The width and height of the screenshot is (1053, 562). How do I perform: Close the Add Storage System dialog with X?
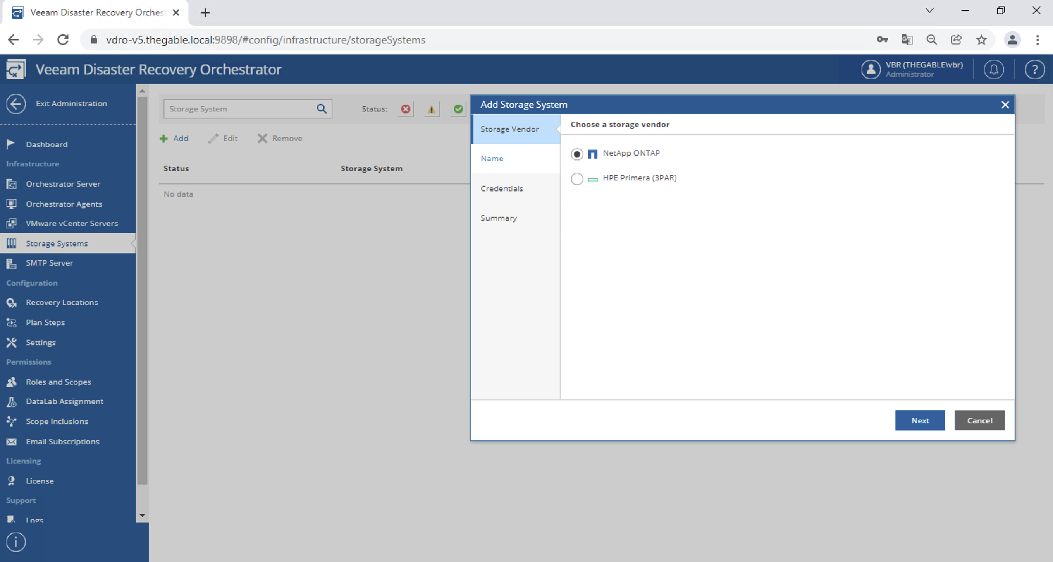coord(1005,105)
